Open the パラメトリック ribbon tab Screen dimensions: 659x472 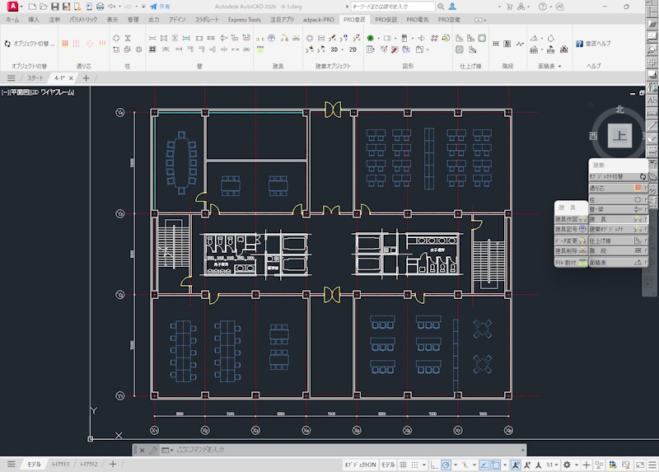pyautogui.click(x=83, y=20)
